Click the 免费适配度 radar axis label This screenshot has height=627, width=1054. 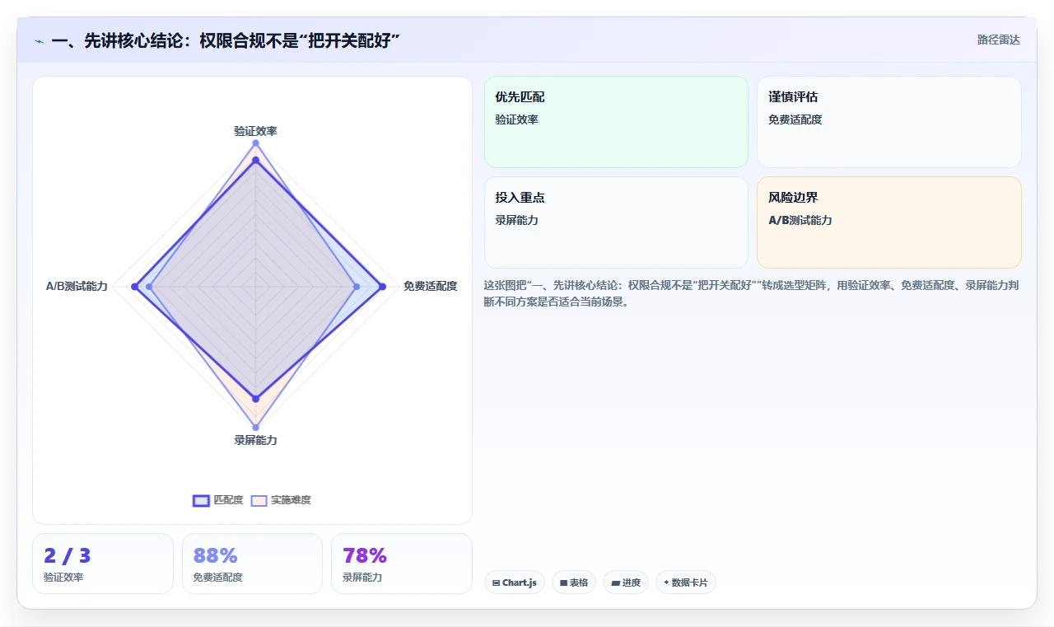pos(430,286)
